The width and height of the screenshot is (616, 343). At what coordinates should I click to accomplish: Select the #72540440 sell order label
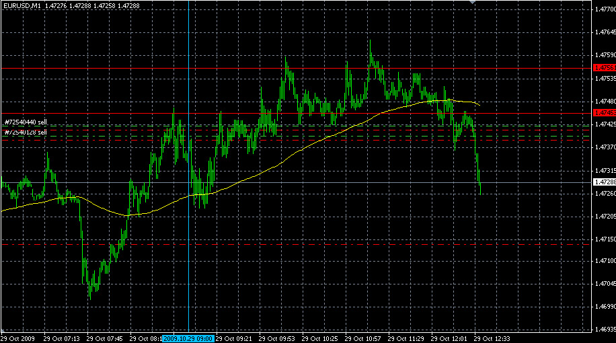pyautogui.click(x=26, y=122)
